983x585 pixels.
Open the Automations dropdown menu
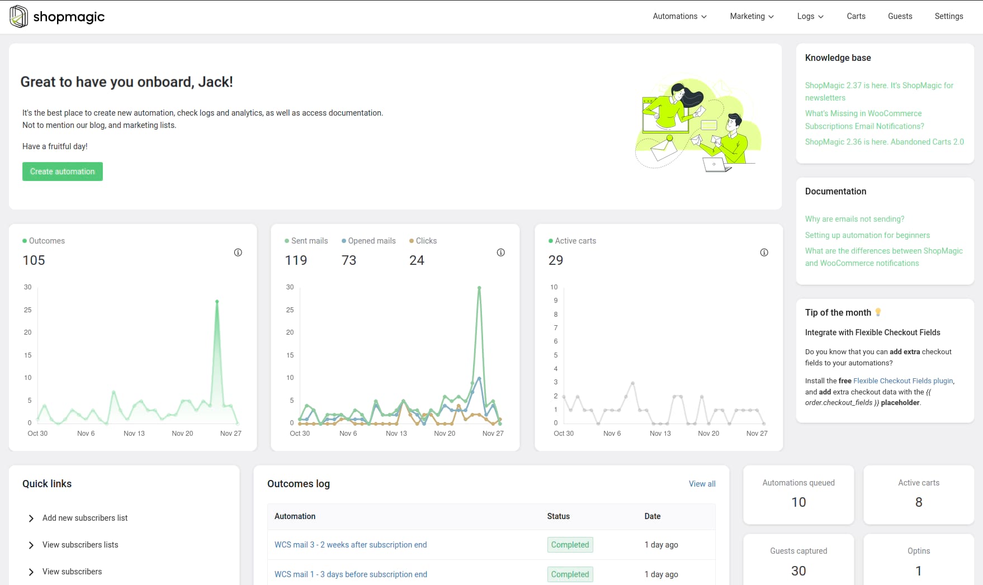679,16
